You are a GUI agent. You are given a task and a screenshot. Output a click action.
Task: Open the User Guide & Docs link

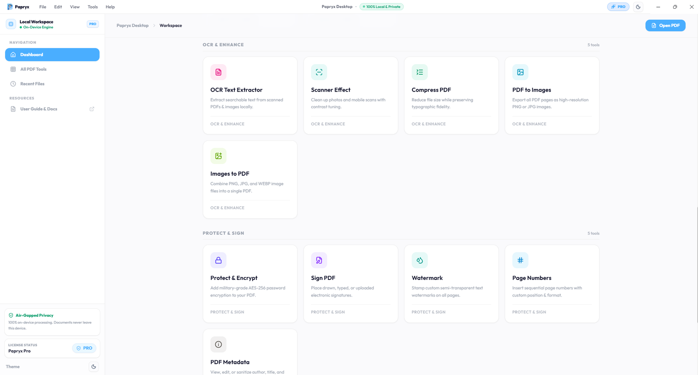click(52, 109)
